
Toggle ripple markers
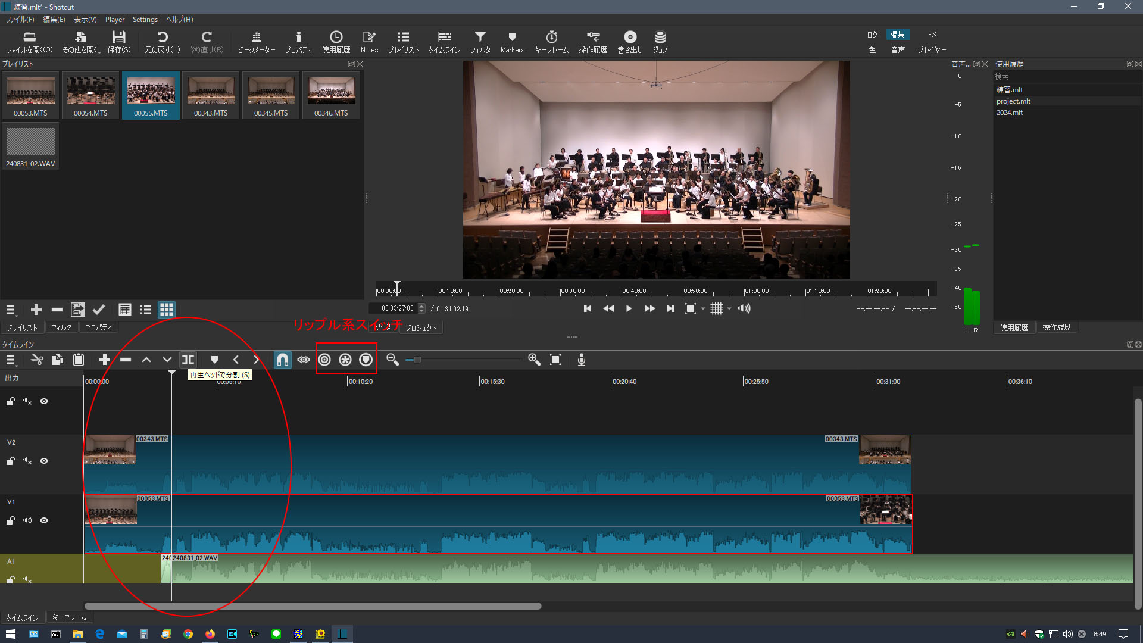[x=366, y=360]
